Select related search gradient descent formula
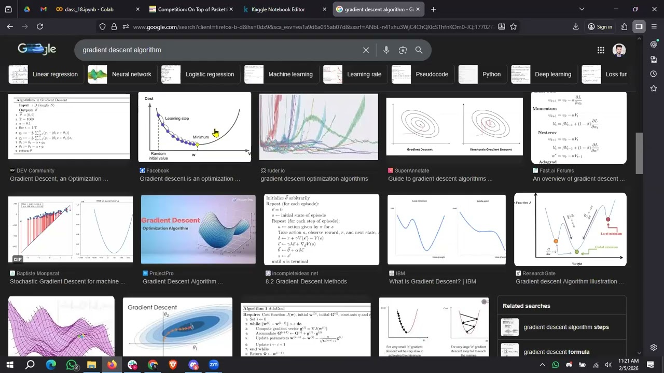 (x=562, y=352)
